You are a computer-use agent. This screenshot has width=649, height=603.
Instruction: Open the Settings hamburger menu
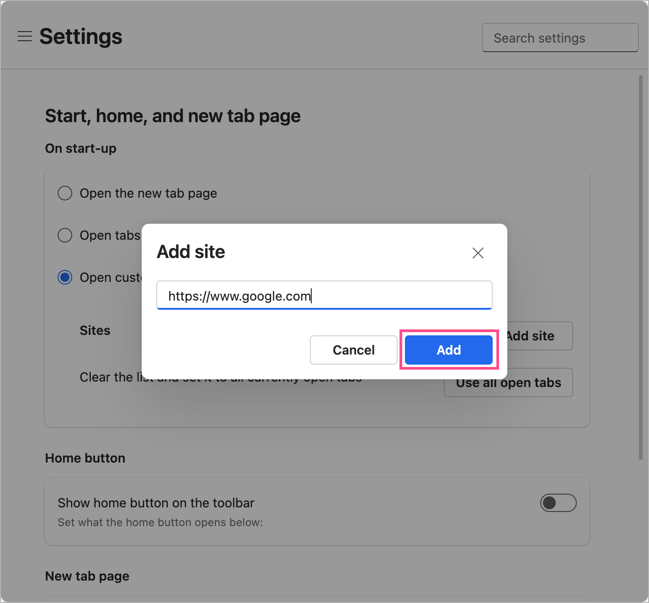25,37
